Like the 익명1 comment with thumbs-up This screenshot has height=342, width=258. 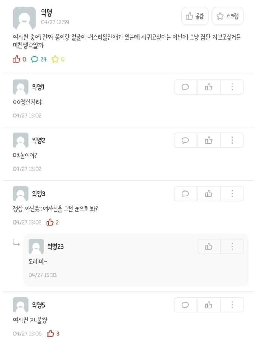coord(209,87)
